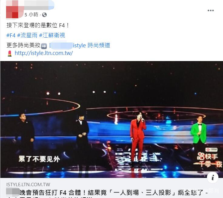Open the article headline about F4 合體
Image resolution: width=223 pixels, height=198 pixels.
[107, 193]
